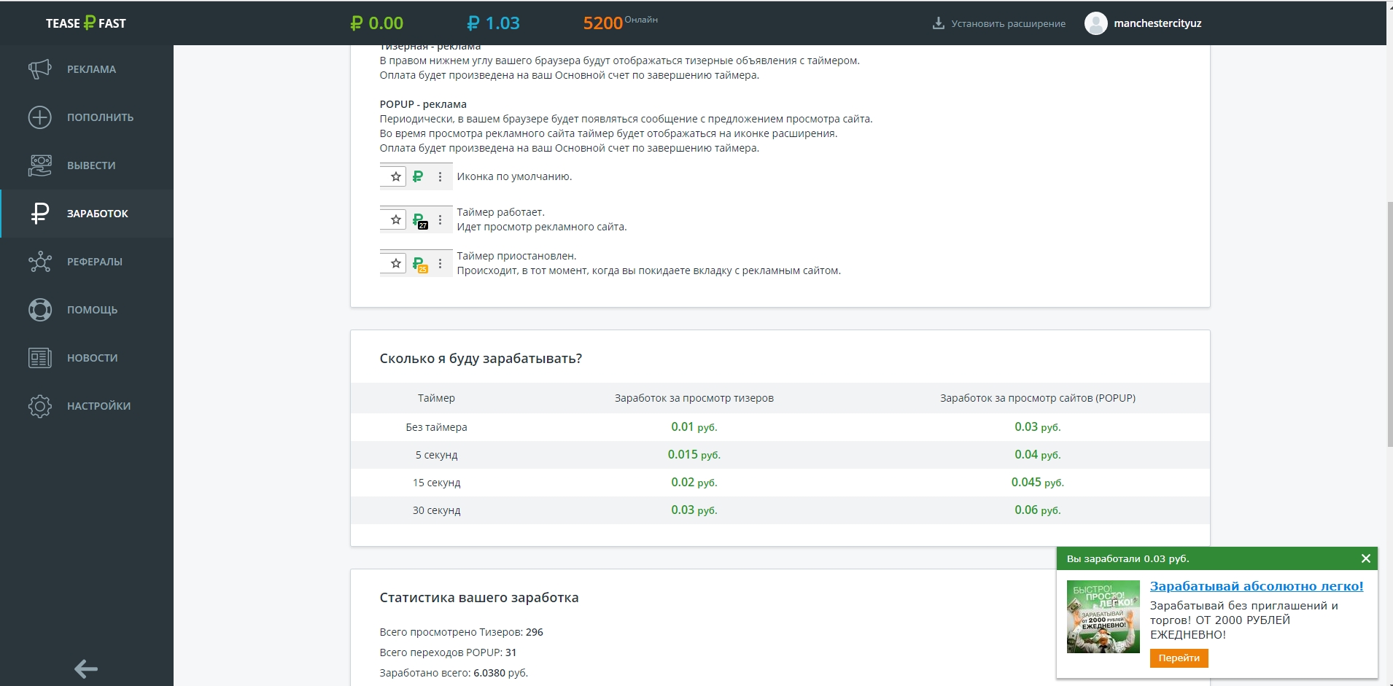Click the megaphone icon for Реклама

[x=40, y=69]
